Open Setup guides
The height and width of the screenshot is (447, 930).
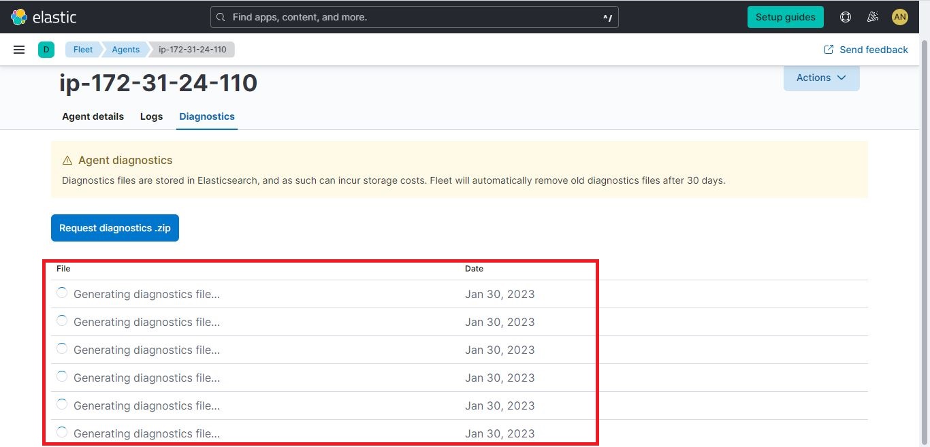(785, 16)
